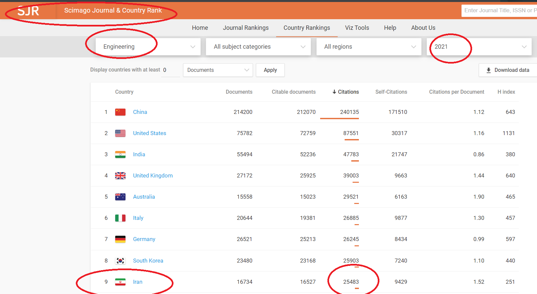Open the Help menu item
This screenshot has width=537, height=294.
pyautogui.click(x=390, y=28)
